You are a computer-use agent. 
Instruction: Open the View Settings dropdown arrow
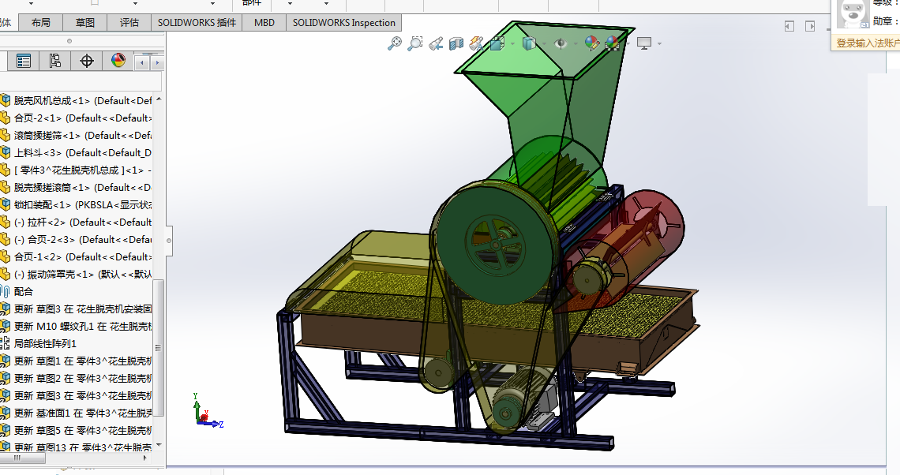tap(659, 44)
